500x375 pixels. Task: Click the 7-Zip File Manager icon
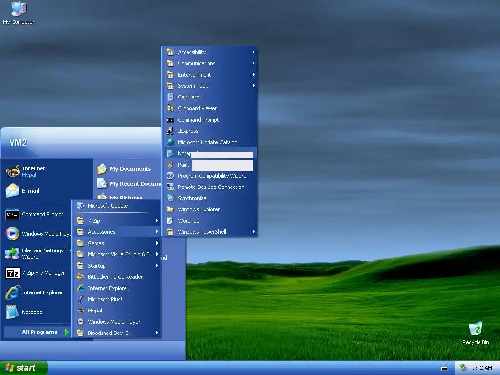pos(12,273)
